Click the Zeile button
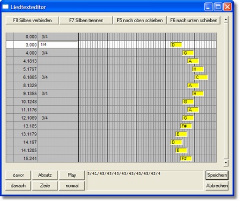 [45, 186]
